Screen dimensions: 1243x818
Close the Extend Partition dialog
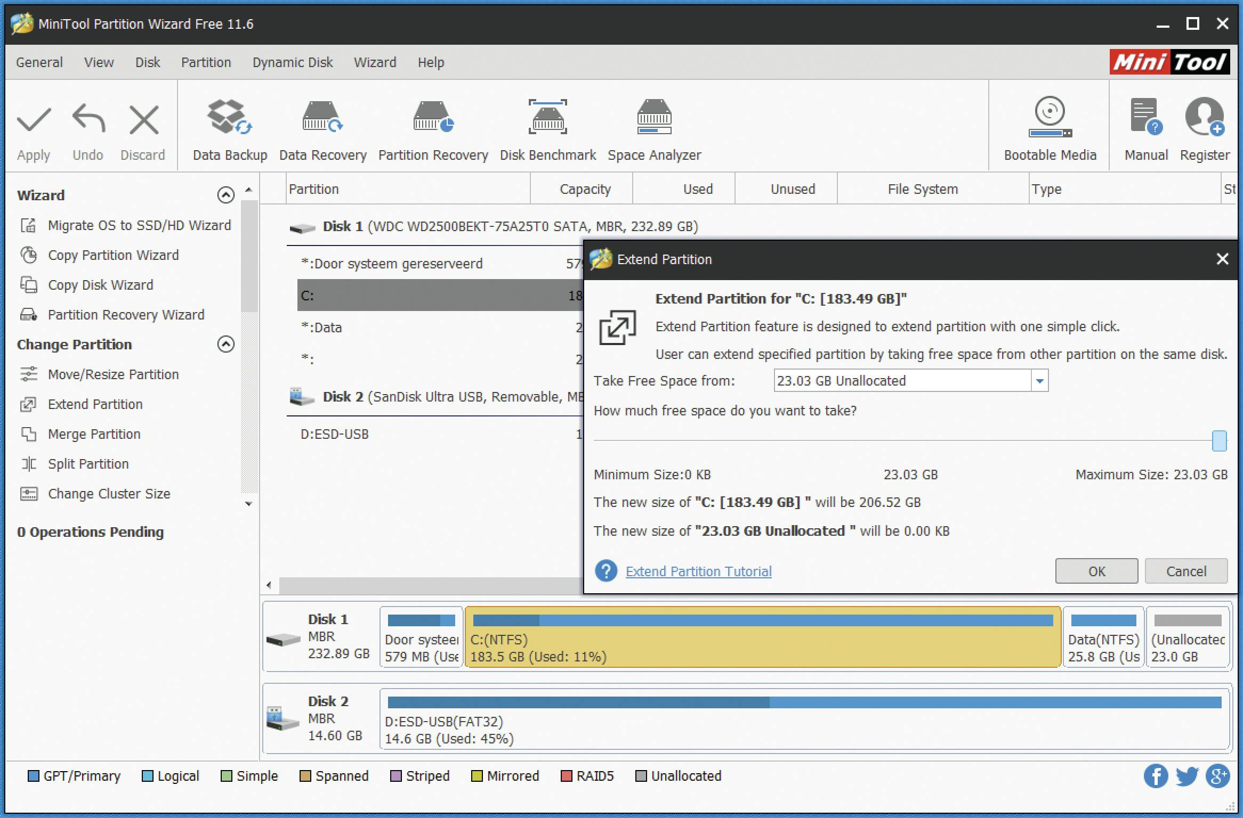point(1222,259)
